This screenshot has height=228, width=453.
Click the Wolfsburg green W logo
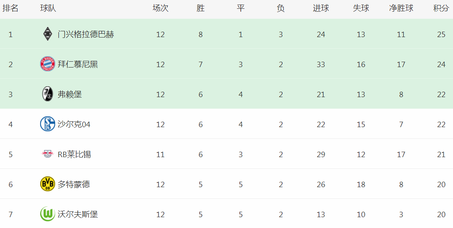48,214
